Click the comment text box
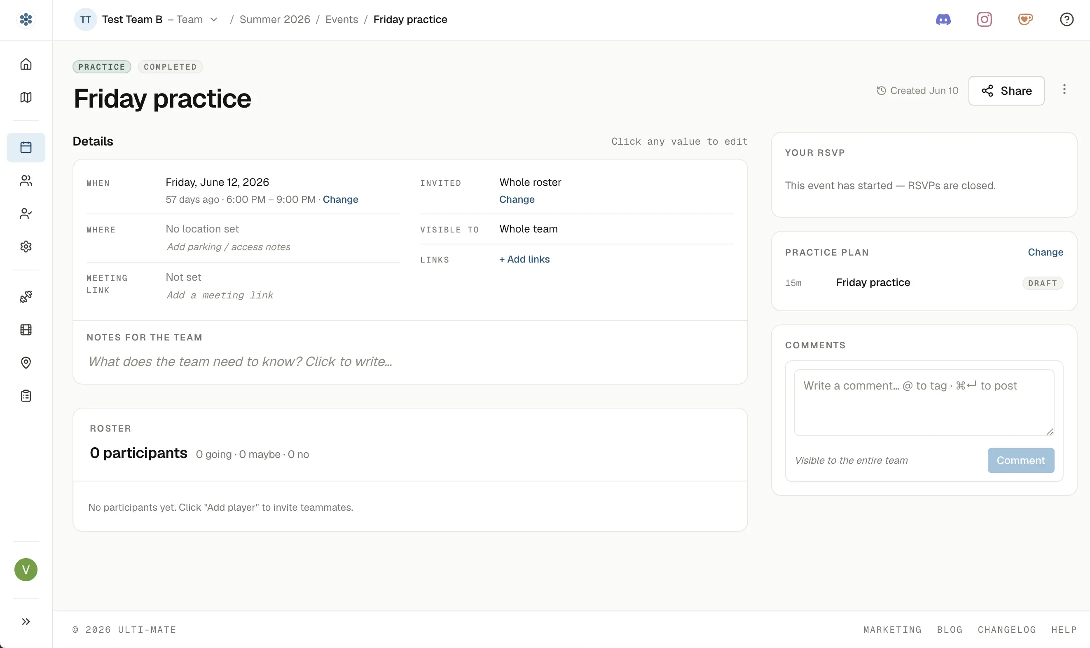This screenshot has height=648, width=1090. coord(924,403)
